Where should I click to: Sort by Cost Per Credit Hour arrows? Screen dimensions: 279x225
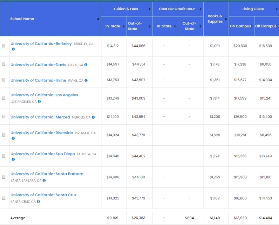coord(200,9)
